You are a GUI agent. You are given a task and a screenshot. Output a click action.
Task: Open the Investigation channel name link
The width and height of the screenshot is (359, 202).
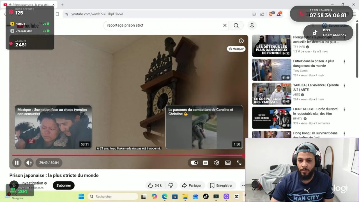click(32, 183)
